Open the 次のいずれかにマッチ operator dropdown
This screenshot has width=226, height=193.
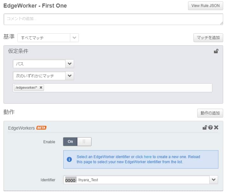(x=70, y=76)
